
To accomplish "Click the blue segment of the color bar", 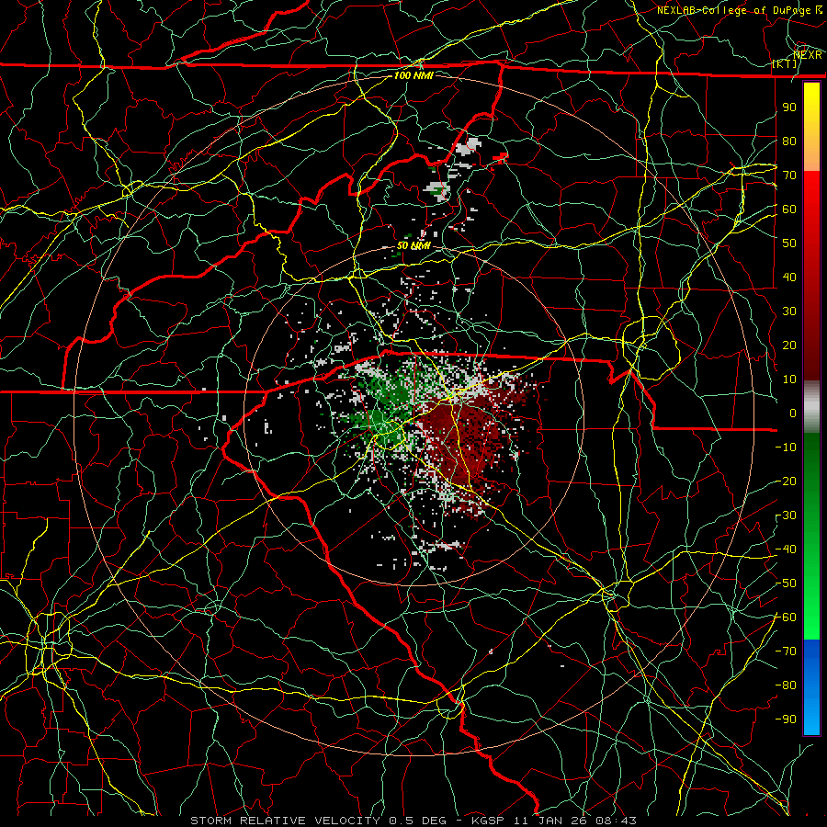I will coord(811,687).
